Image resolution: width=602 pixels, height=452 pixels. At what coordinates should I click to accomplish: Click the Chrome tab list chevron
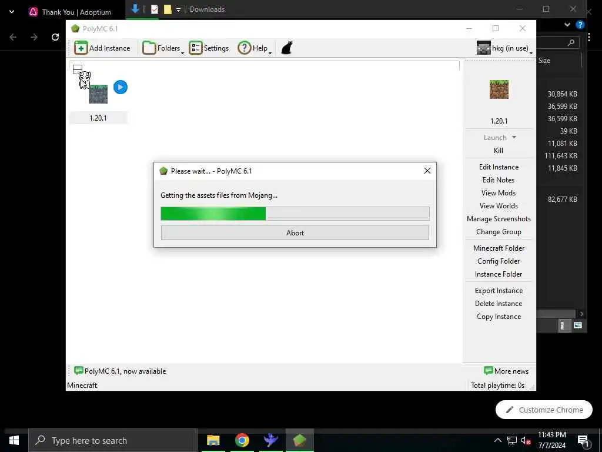(12, 12)
